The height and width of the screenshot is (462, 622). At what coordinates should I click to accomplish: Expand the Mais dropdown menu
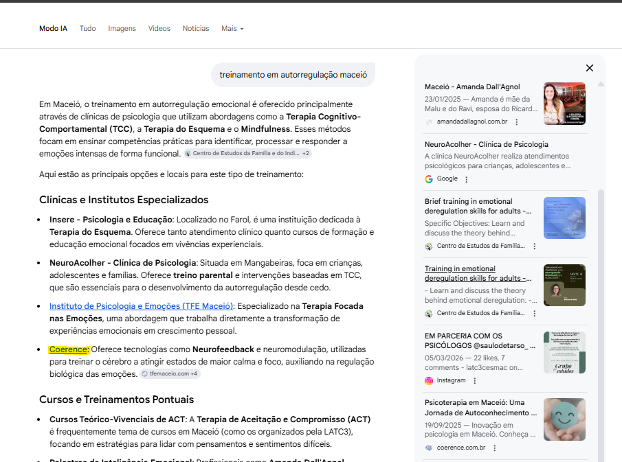[232, 29]
